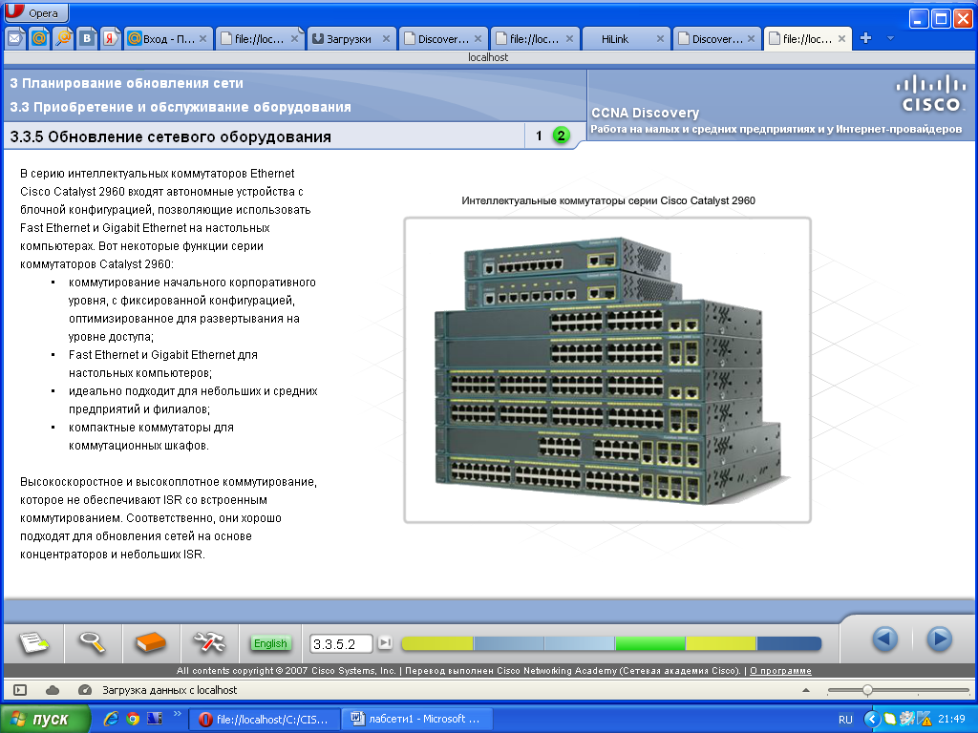Close the HiLink tab
Viewport: 978px width, 733px height.
pos(661,38)
